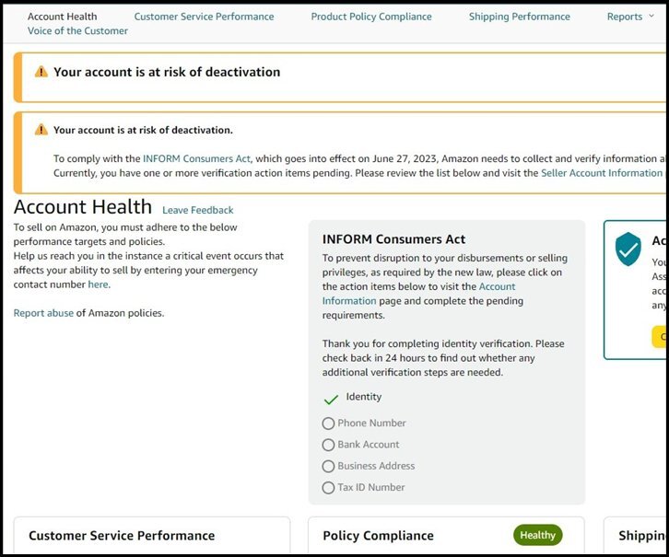Click the warning icon beside the INFORM notice heading
This screenshot has width=669, height=557.
(41, 130)
